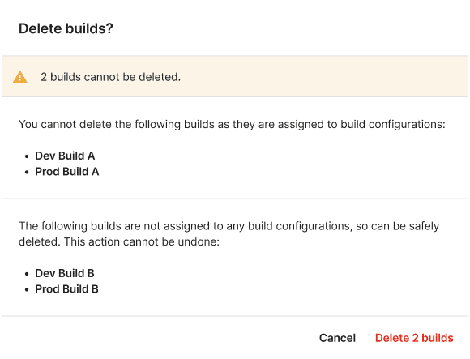Click the bullet point beside Dev Build A
Image resolution: width=470 pixels, height=359 pixels.
tap(28, 156)
